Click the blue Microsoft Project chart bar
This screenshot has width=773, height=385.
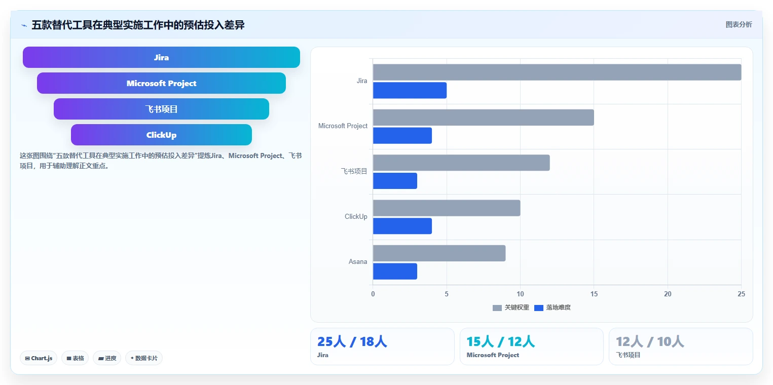[402, 136]
